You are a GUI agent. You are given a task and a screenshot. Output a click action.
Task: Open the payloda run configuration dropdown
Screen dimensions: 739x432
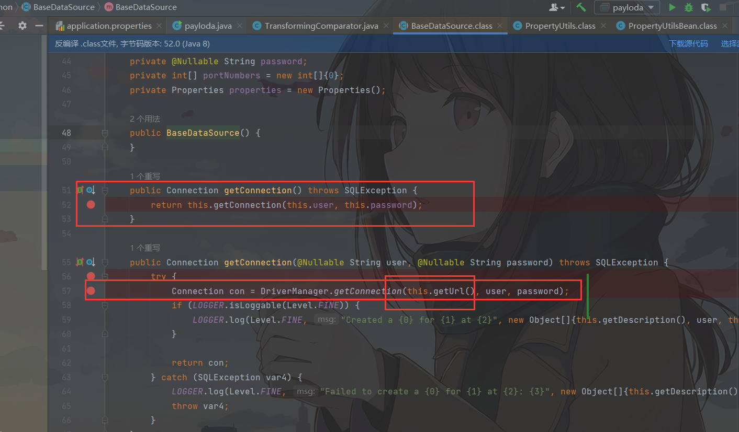click(x=627, y=7)
